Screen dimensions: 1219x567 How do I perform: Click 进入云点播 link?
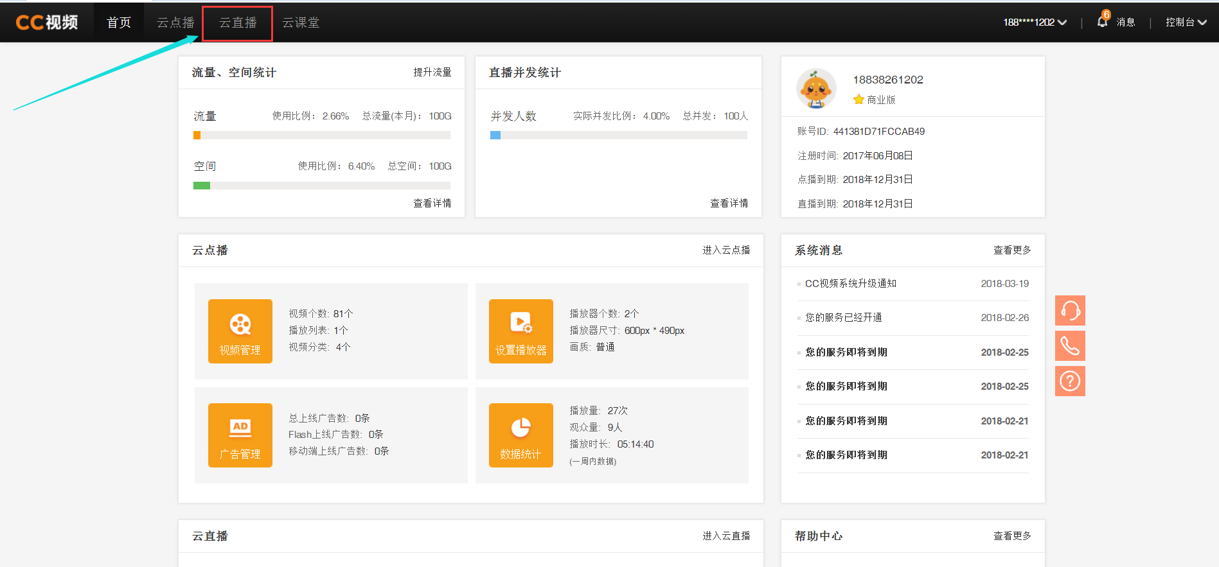[725, 250]
